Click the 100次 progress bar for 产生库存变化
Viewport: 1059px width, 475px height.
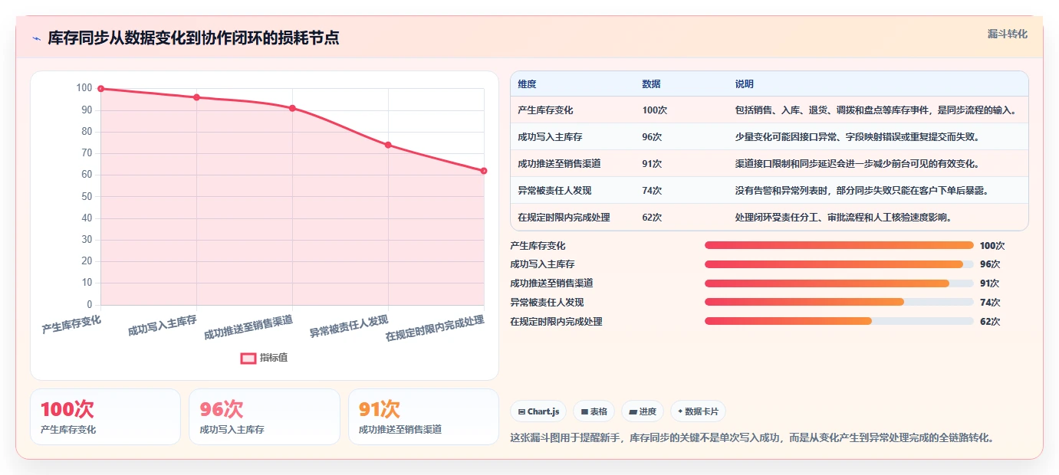click(839, 245)
